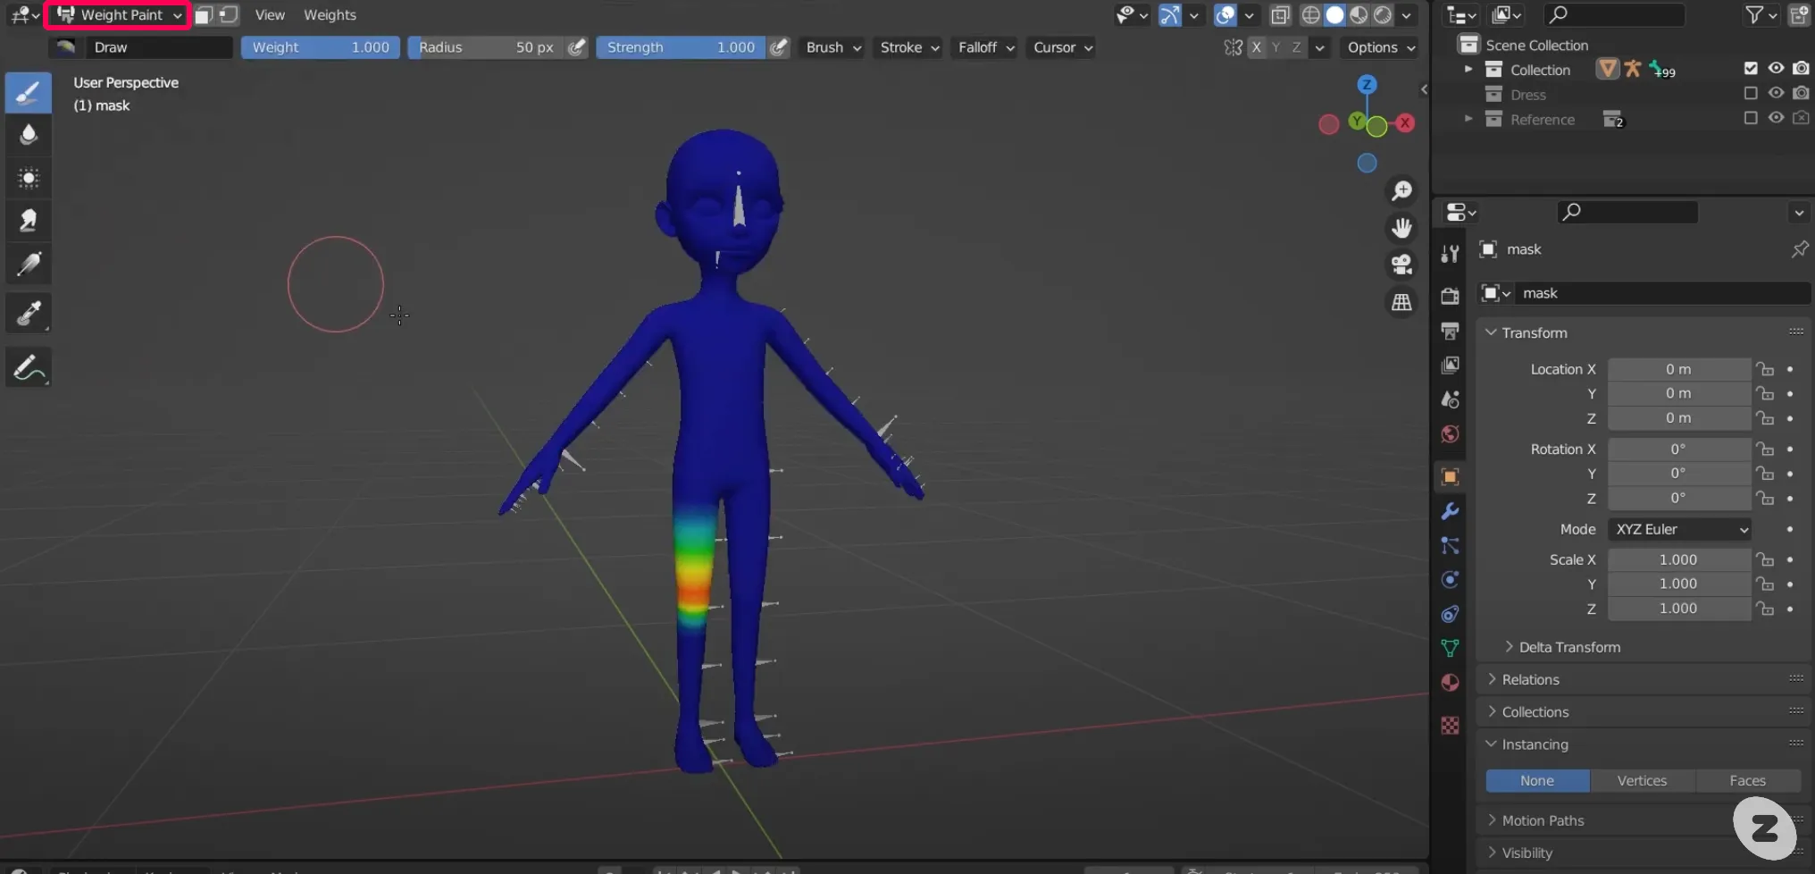
Task: Open the Physics properties tab
Action: point(1450,579)
